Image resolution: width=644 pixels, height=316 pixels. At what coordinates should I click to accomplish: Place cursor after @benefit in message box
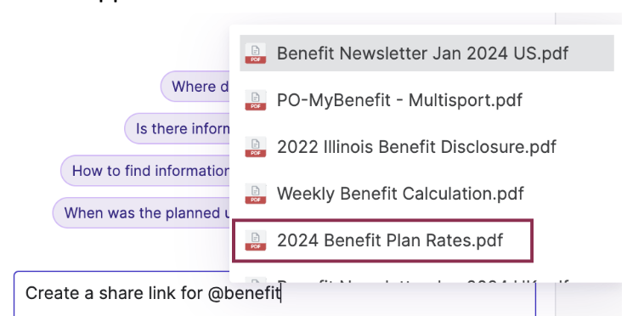[x=281, y=293]
